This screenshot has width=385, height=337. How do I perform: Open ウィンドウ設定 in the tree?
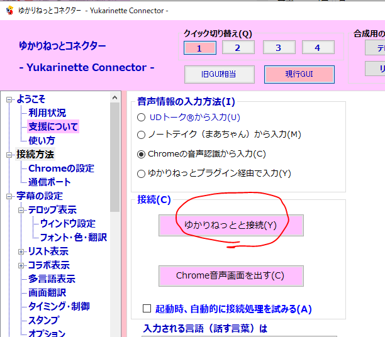click(x=68, y=224)
